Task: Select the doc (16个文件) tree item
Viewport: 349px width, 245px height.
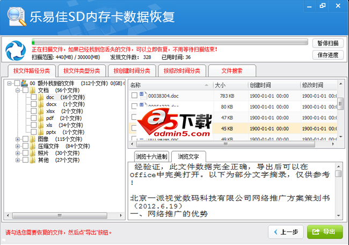Action: [x=66, y=97]
